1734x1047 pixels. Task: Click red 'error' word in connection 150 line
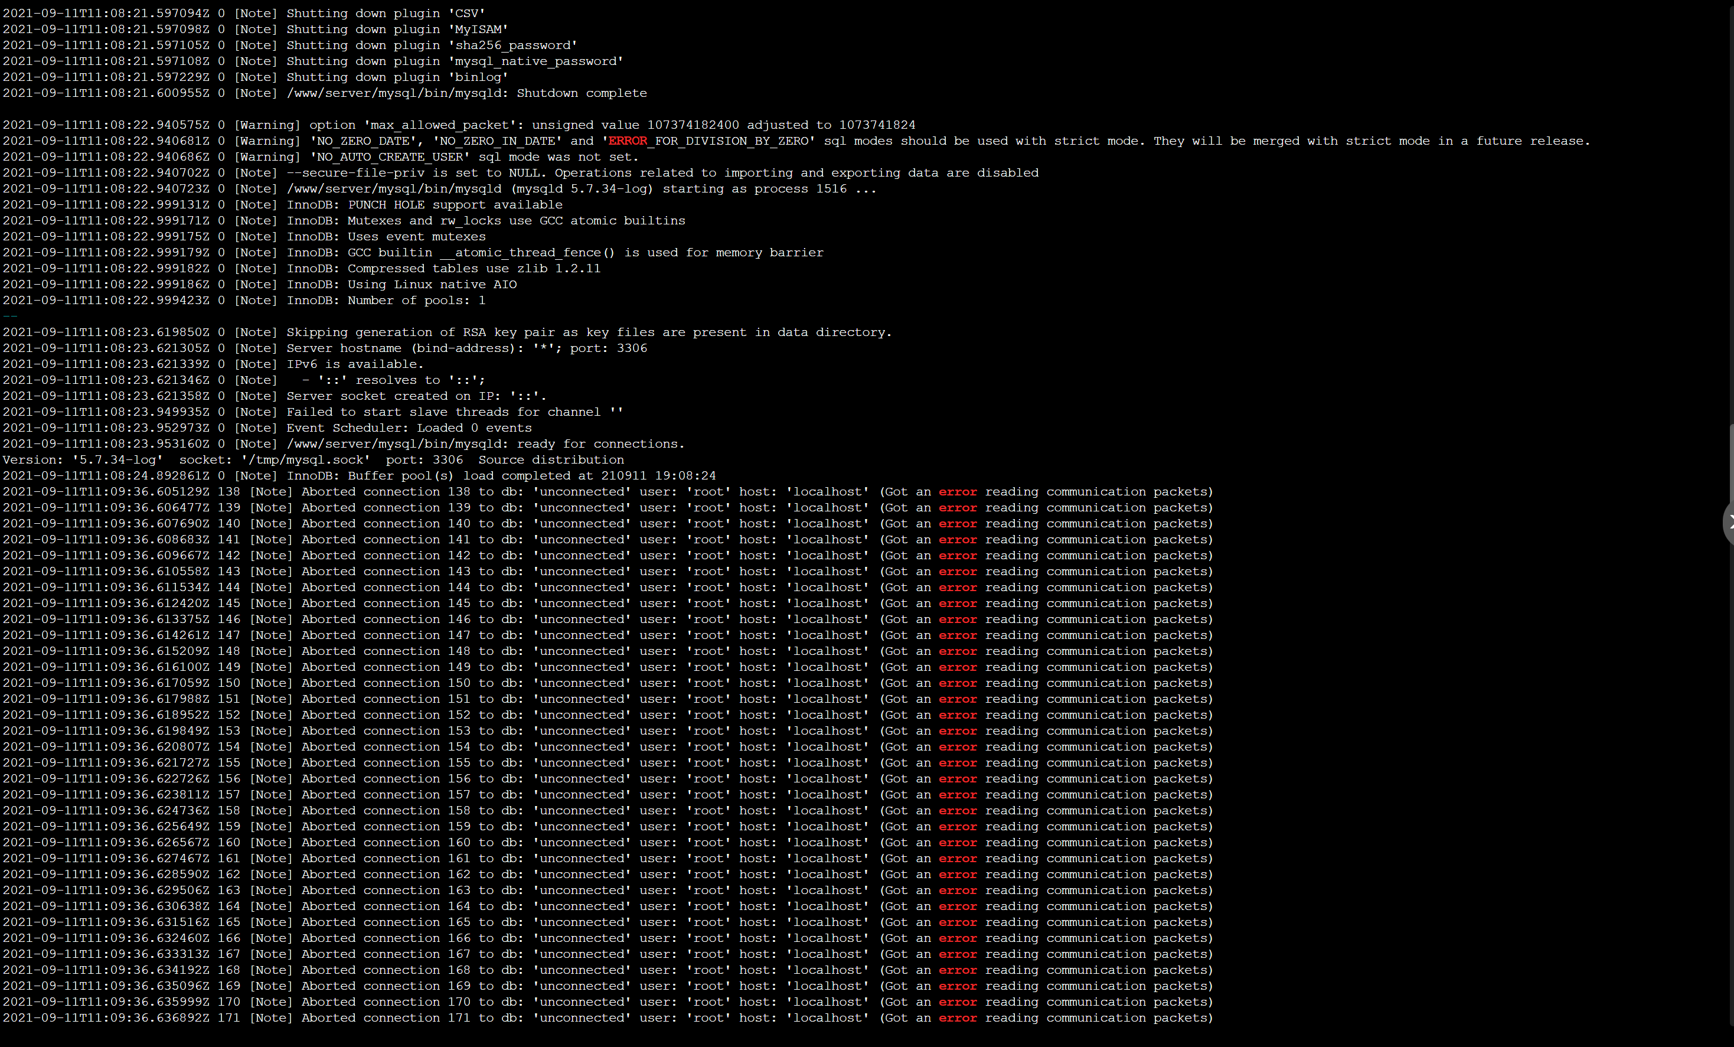[958, 683]
